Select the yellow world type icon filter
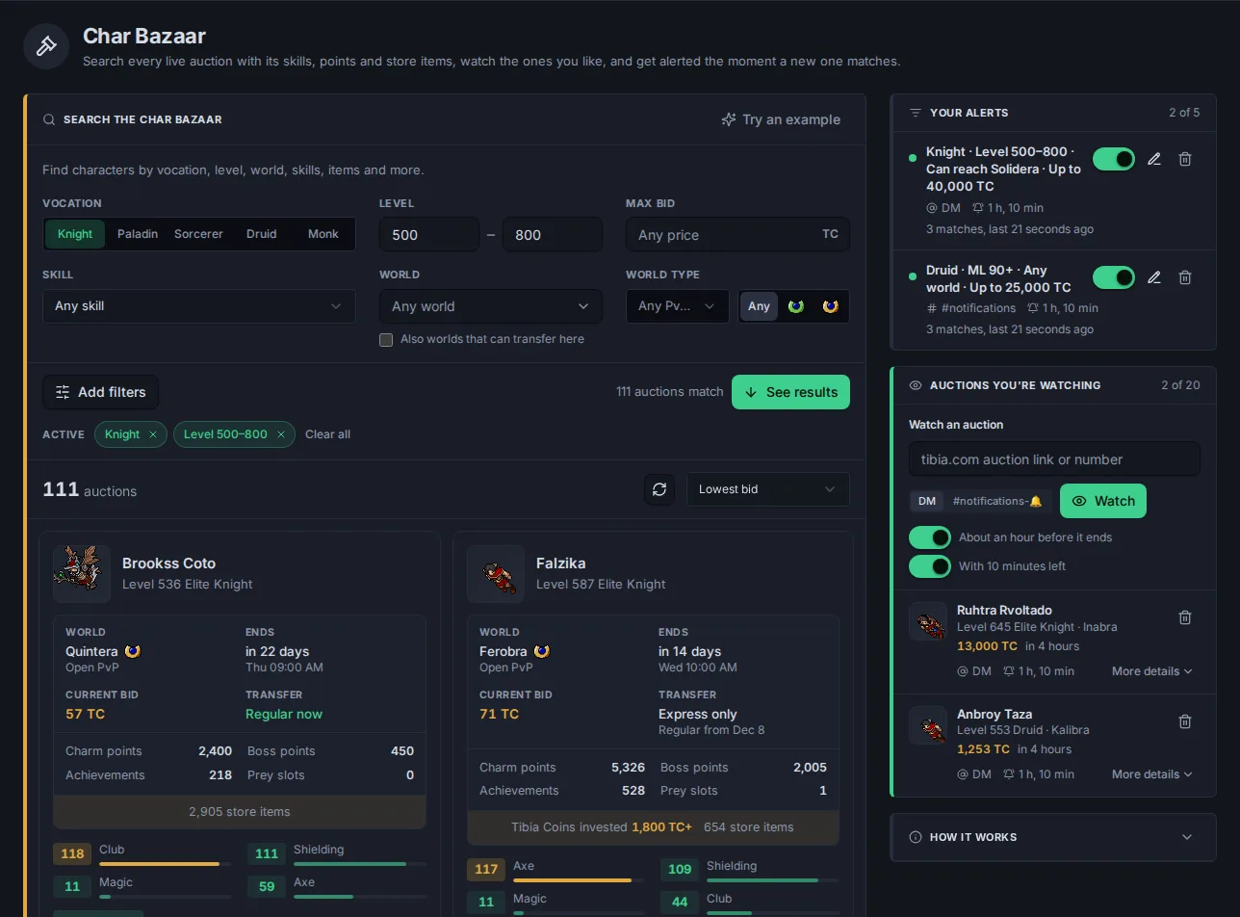This screenshot has height=917, width=1240. coord(831,306)
